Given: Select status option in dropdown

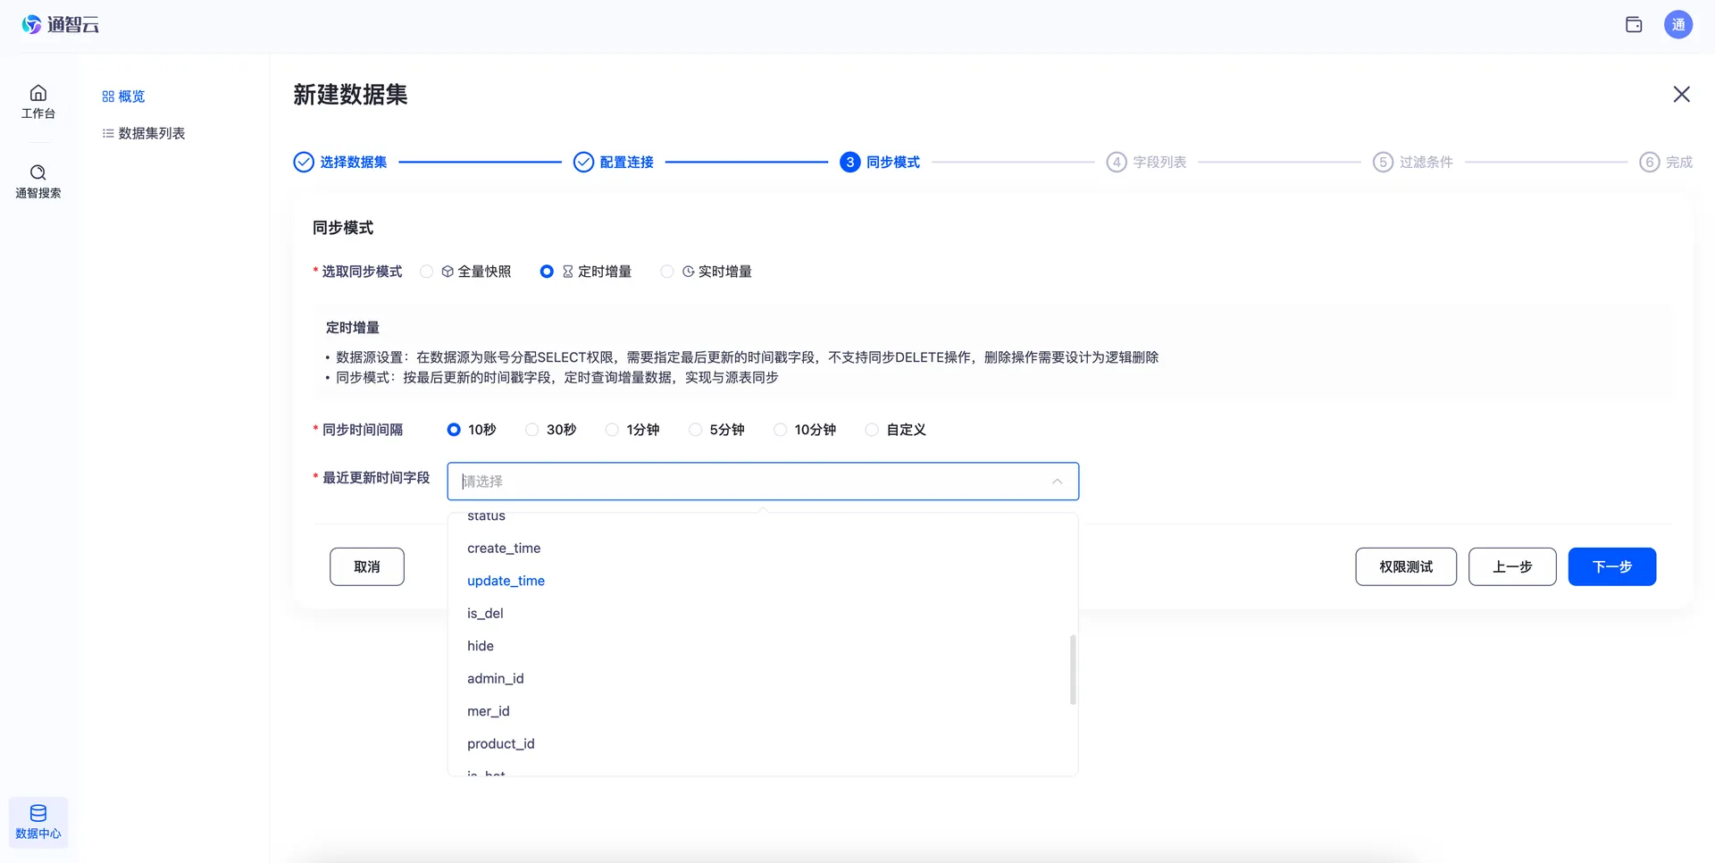Looking at the screenshot, I should (763, 516).
